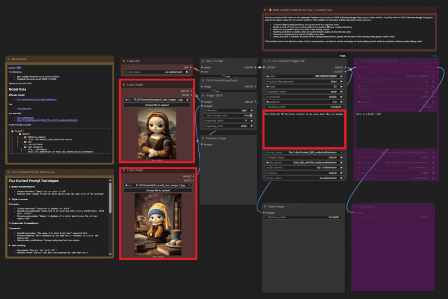Open the device dropdown in gray Kontext node

[x=304, y=173]
